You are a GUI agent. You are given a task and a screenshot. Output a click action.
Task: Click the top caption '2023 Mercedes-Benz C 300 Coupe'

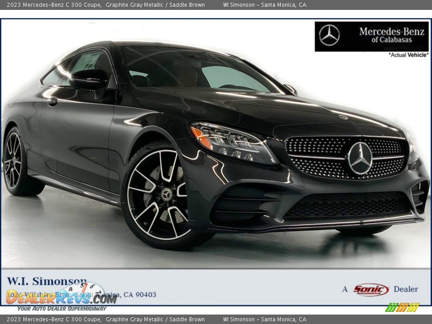tap(54, 4)
